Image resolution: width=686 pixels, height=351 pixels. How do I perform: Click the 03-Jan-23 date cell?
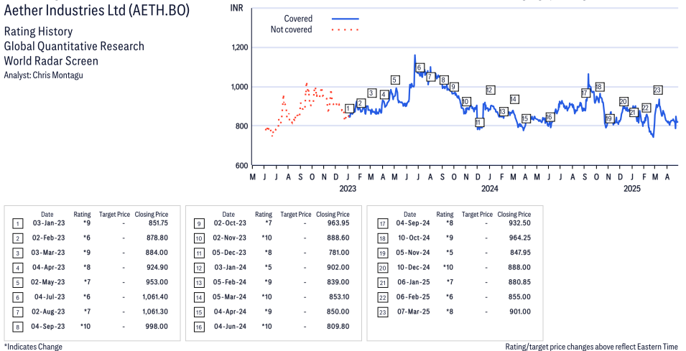tap(47, 223)
